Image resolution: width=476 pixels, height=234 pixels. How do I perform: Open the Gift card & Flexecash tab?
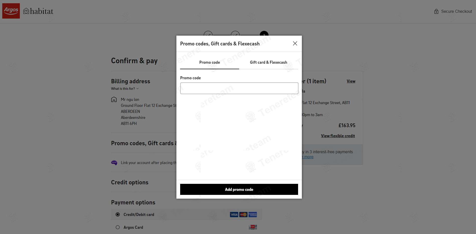click(x=268, y=62)
